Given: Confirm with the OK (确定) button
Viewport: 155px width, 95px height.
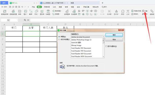Looking at the screenshot, I should click(114, 35).
